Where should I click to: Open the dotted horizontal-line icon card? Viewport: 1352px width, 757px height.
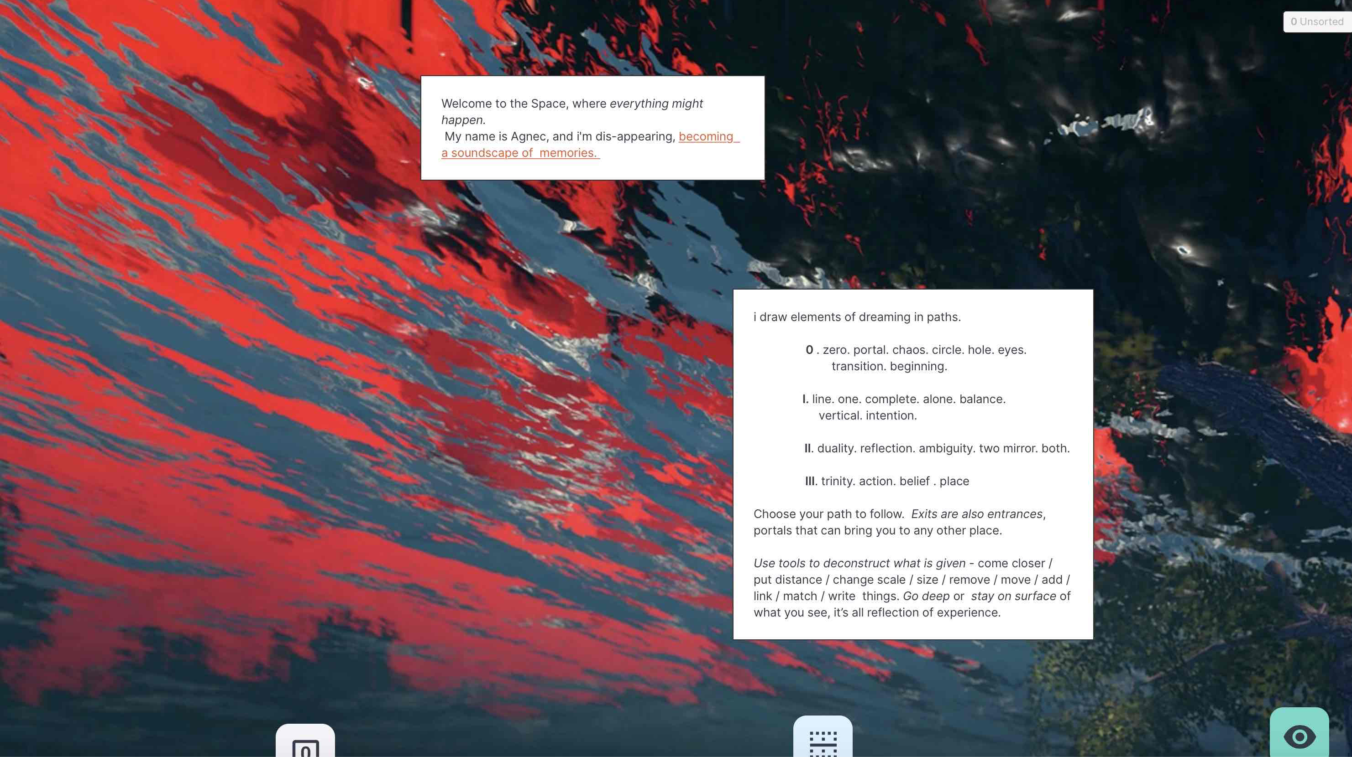[x=823, y=736]
